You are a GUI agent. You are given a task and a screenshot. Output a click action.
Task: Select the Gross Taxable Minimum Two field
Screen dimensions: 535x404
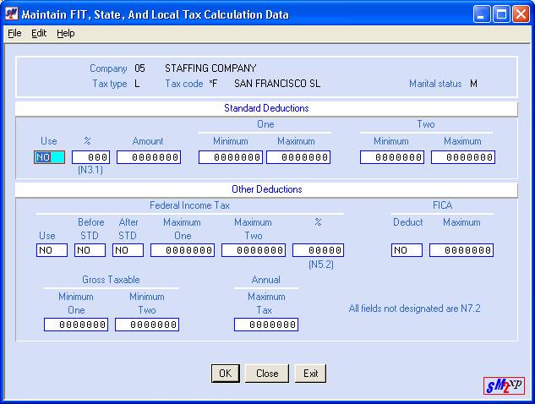(147, 325)
